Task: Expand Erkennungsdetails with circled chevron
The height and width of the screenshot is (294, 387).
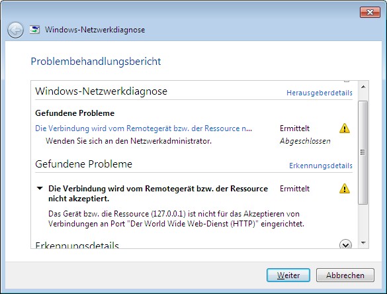Action: (345, 244)
